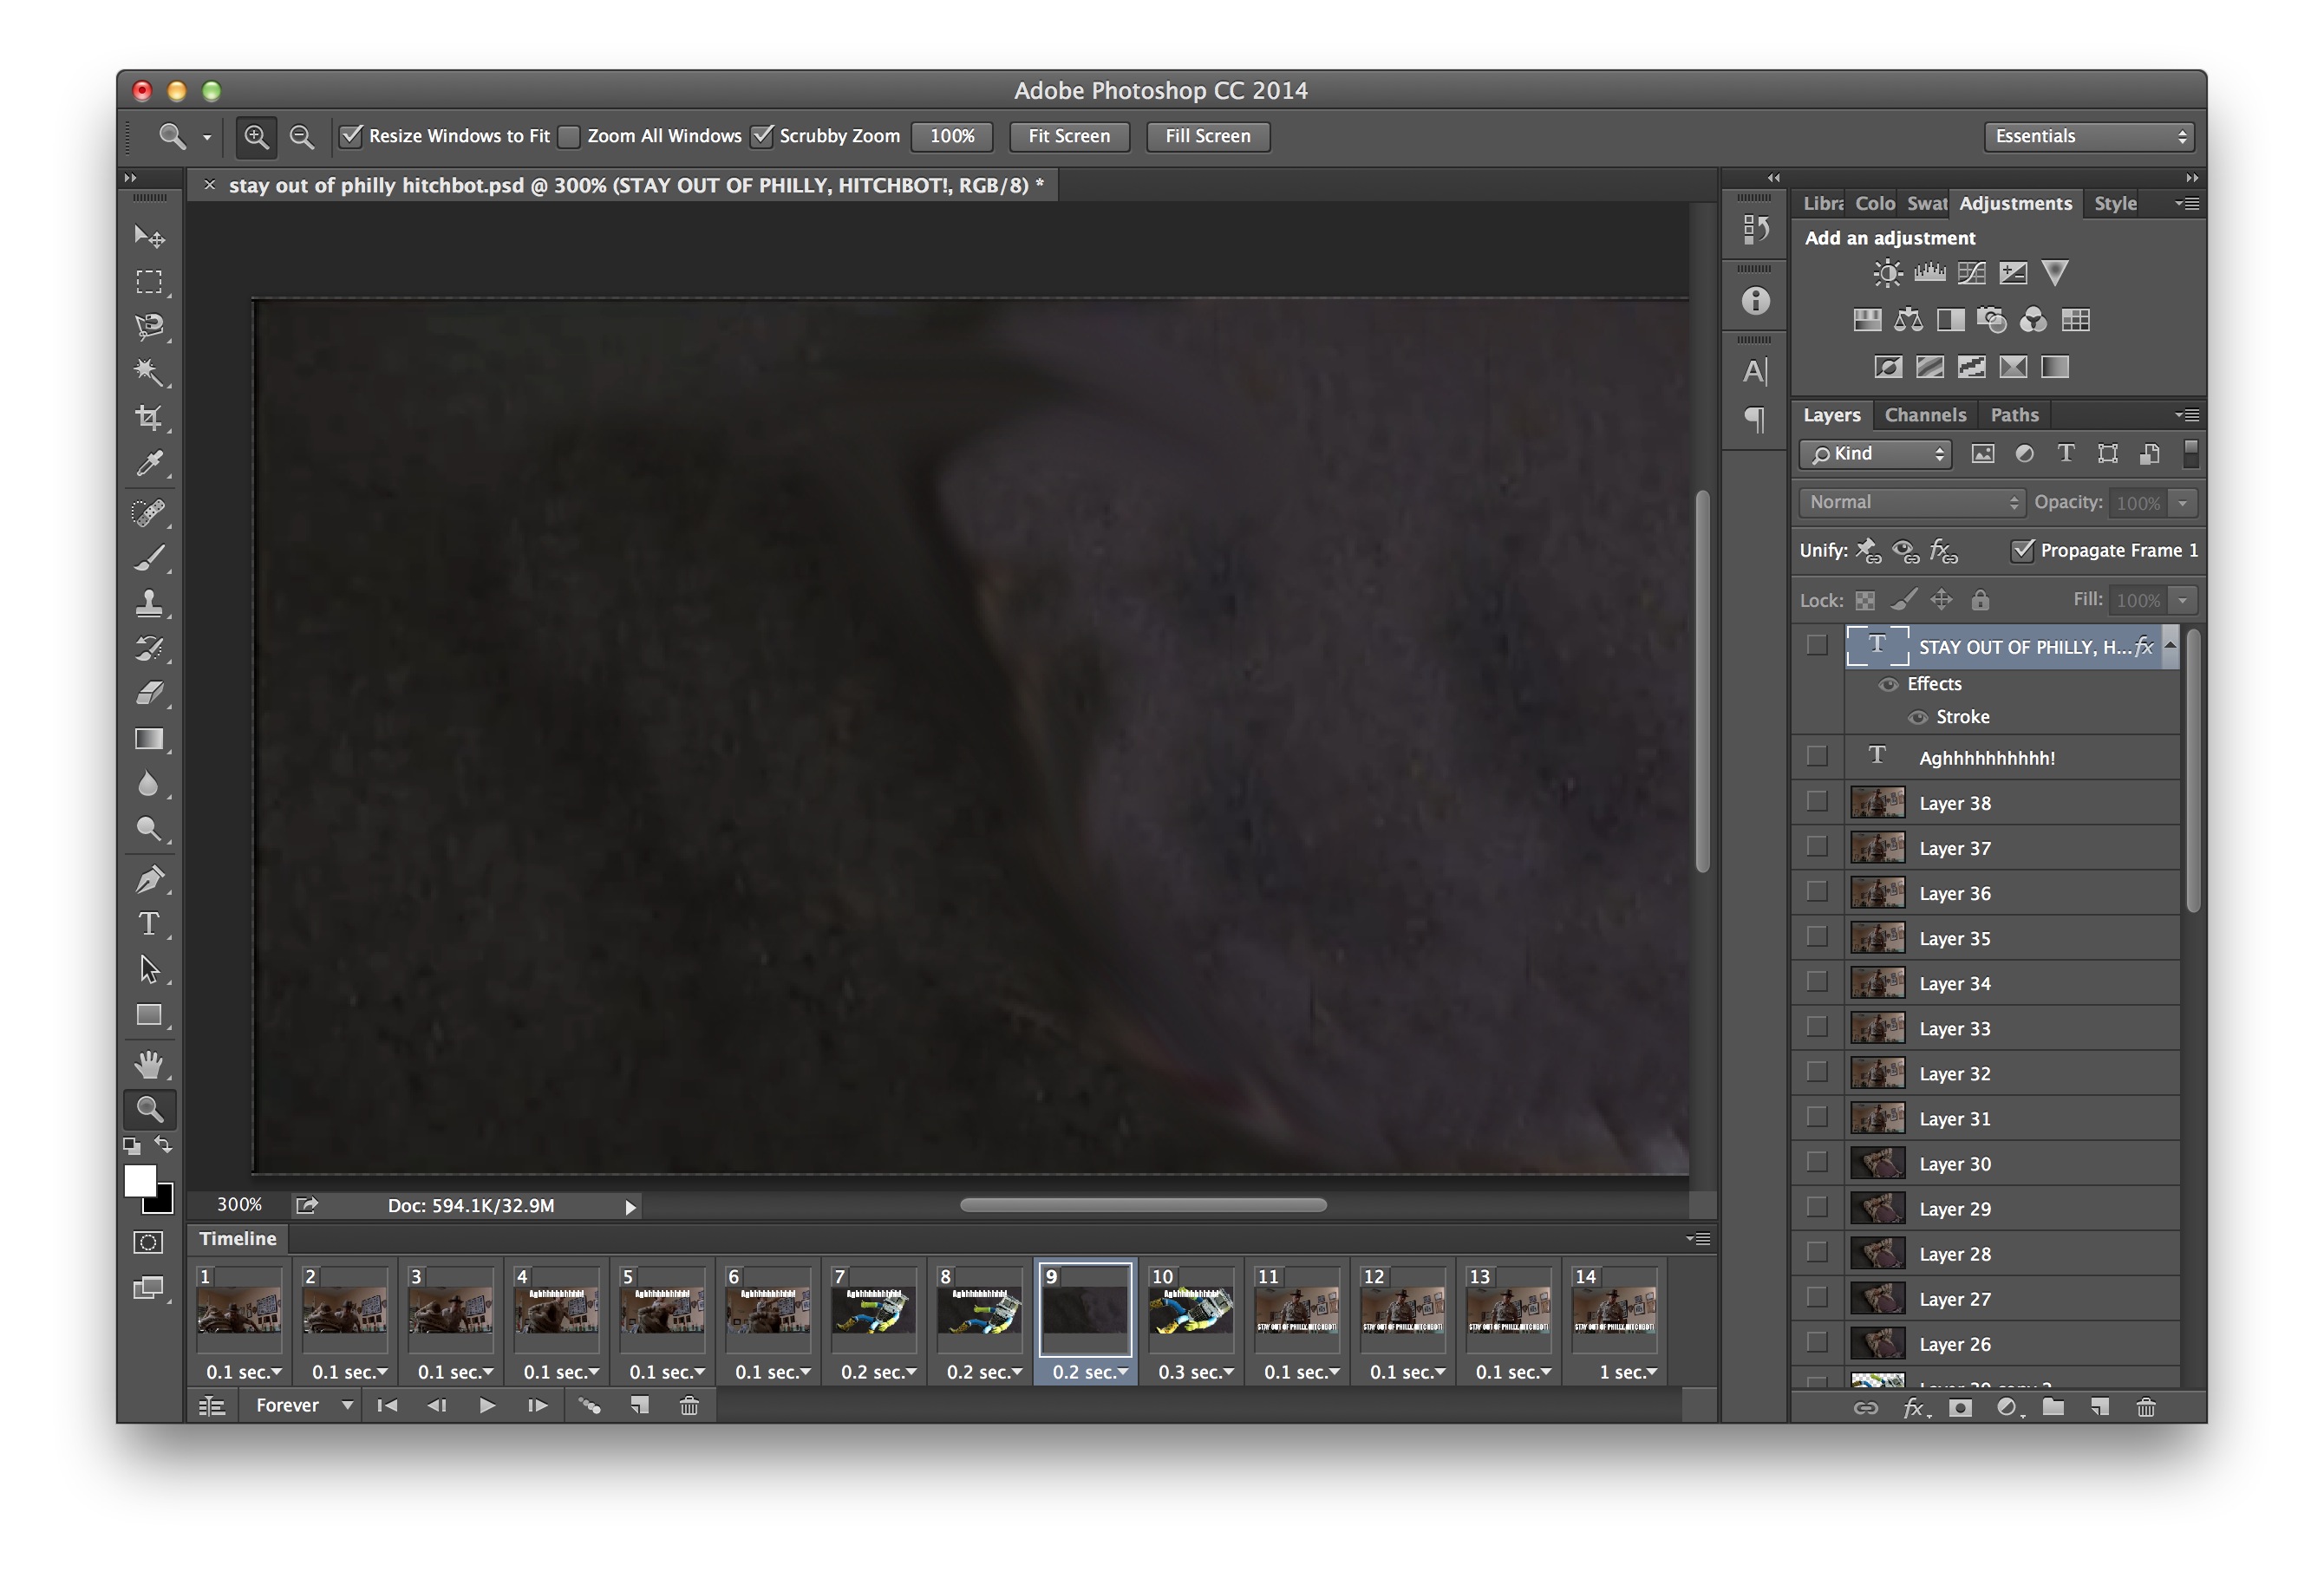Viewport: 2324px width, 1578px height.
Task: Select the Hand tool
Action: pyautogui.click(x=149, y=1064)
